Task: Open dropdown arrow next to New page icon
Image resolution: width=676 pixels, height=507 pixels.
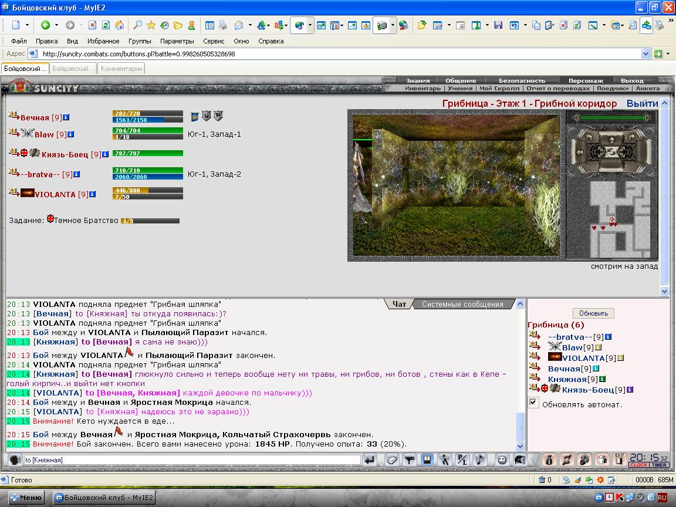Action: point(27,25)
